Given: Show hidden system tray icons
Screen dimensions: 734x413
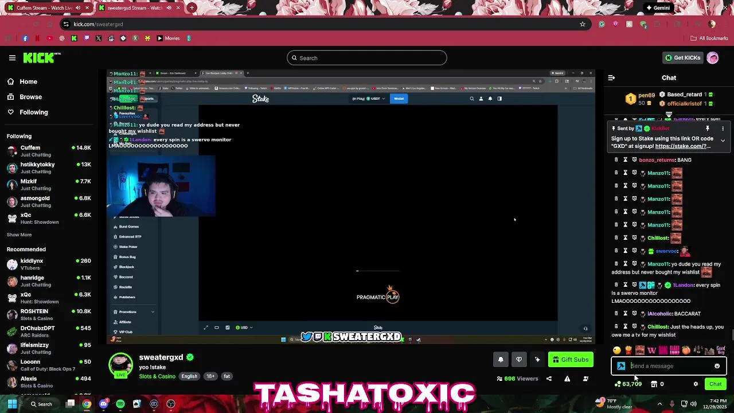Looking at the screenshot, I should click(x=659, y=404).
